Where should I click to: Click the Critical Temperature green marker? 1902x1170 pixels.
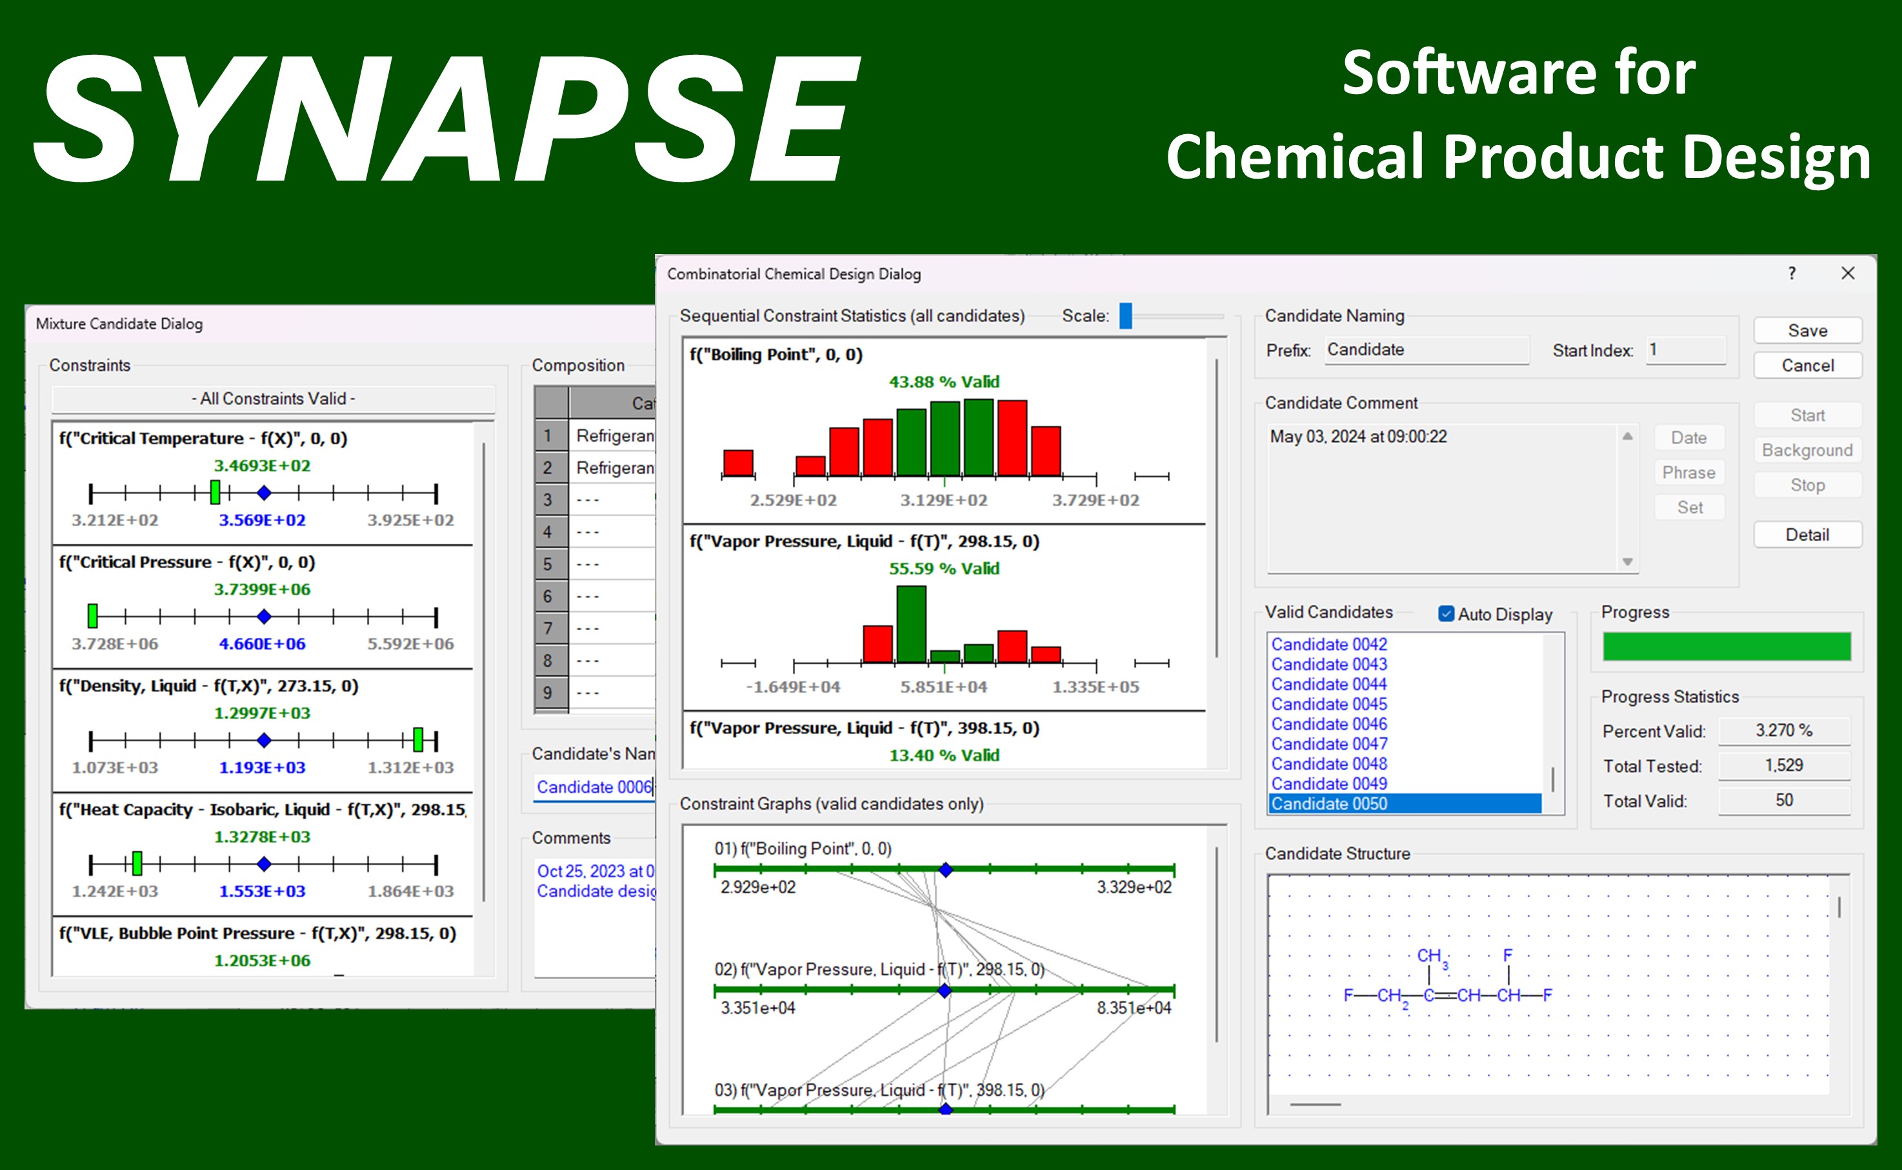click(215, 492)
